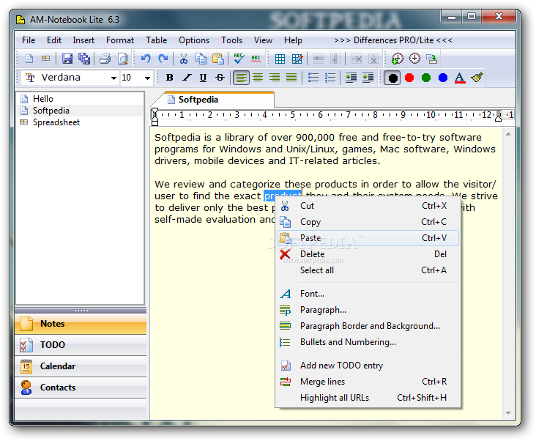The image size is (536, 441).
Task: Open the Verdana font name dropdown
Action: [x=113, y=78]
